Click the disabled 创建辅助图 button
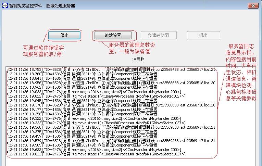Screen dimensions: 262x166 click(159, 35)
